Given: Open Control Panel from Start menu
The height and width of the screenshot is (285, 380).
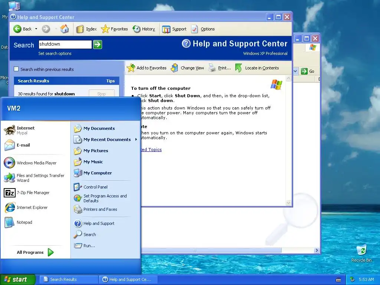Looking at the screenshot, I should coord(105,187).
